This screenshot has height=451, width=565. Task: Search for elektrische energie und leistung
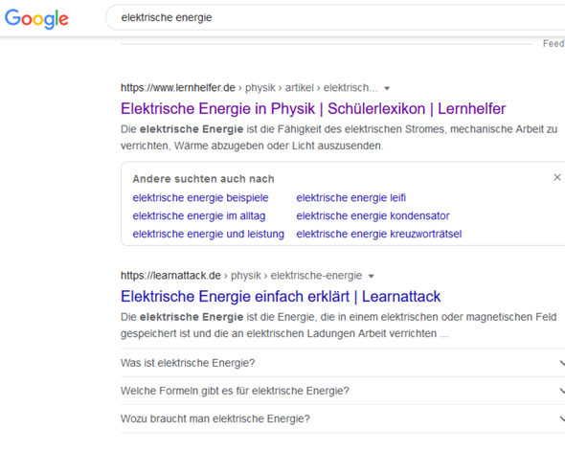point(208,234)
